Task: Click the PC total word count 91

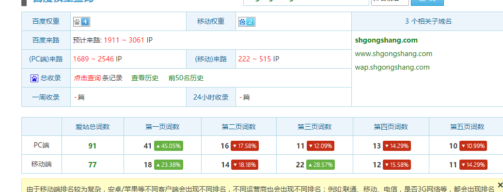Action: [93, 146]
